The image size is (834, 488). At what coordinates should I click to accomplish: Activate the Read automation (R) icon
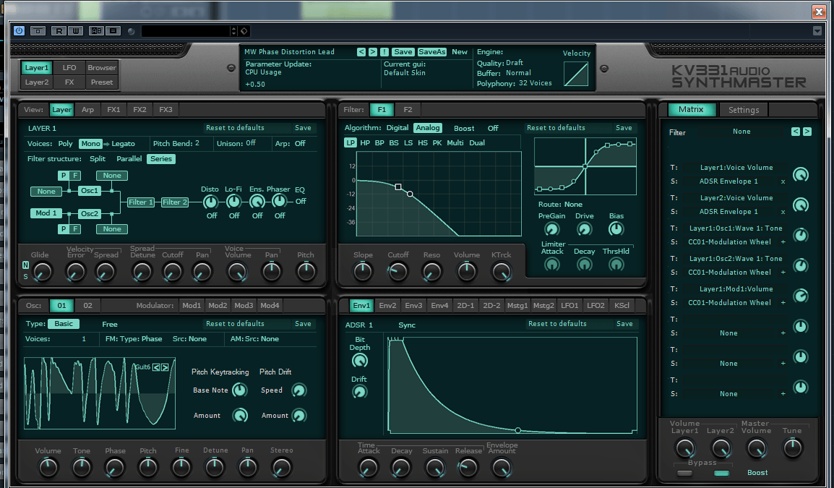[x=59, y=30]
